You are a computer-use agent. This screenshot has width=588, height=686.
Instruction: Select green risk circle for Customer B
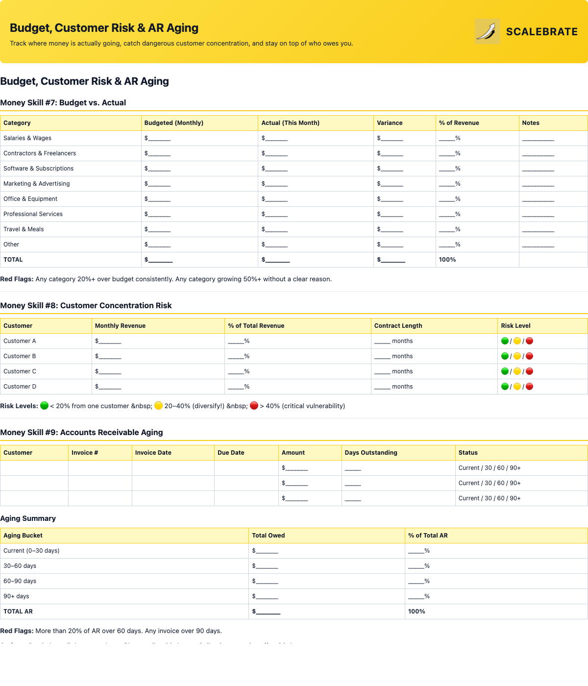click(x=505, y=356)
